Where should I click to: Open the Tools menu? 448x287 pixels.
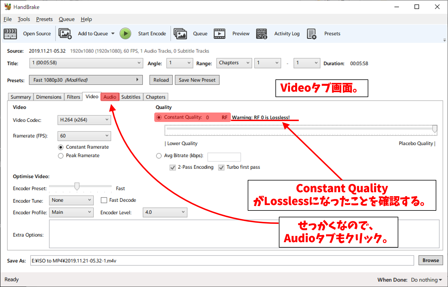tap(24, 19)
